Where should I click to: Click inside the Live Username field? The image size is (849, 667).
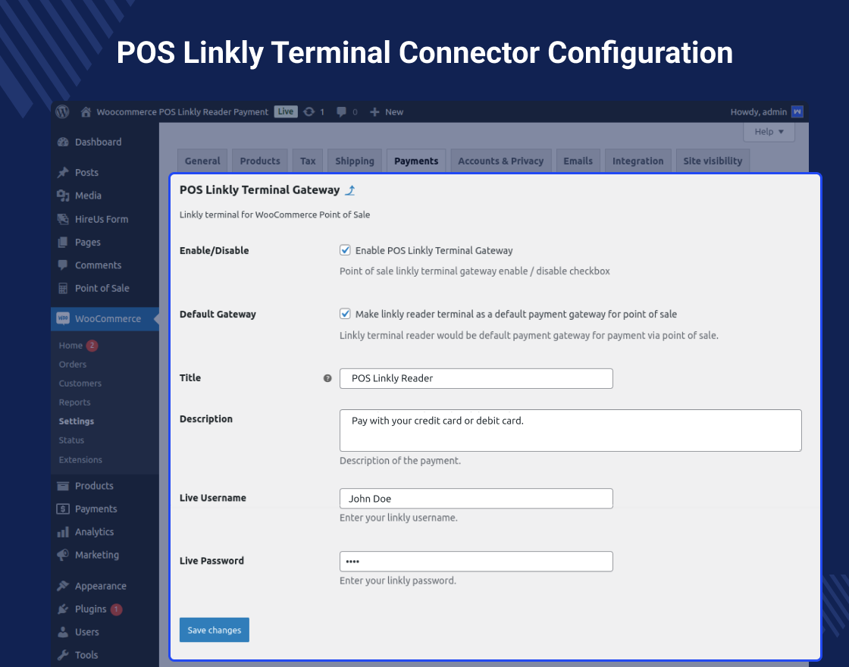[476, 498]
